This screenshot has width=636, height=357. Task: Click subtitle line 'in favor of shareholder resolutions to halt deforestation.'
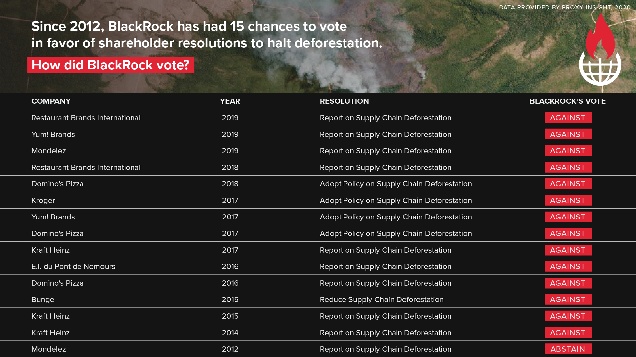[x=207, y=43]
